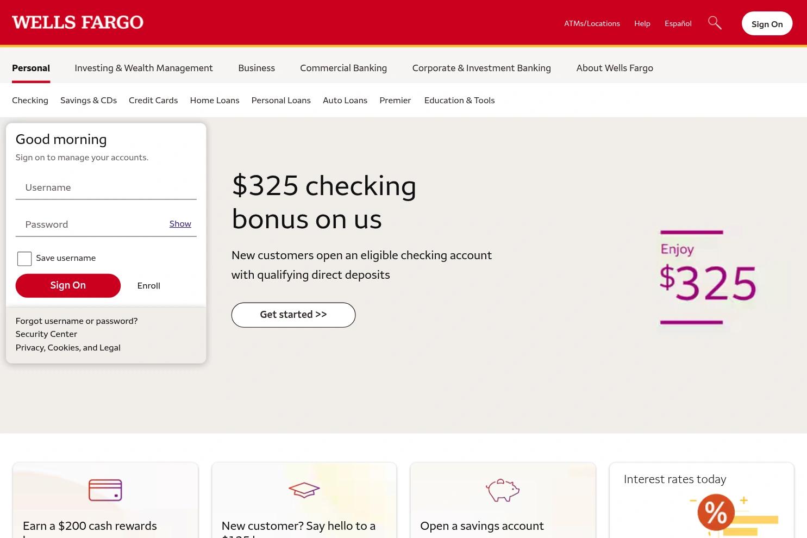Expand the Checking menu
Screen dimensions: 807x538
(30, 101)
